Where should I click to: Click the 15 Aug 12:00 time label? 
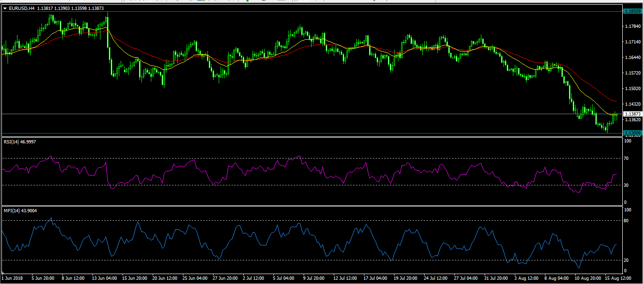[x=618, y=278]
